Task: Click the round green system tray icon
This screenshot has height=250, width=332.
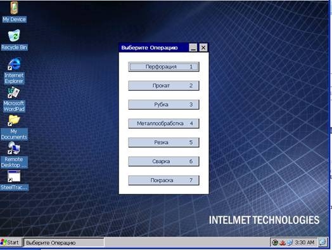Action: (x=275, y=242)
